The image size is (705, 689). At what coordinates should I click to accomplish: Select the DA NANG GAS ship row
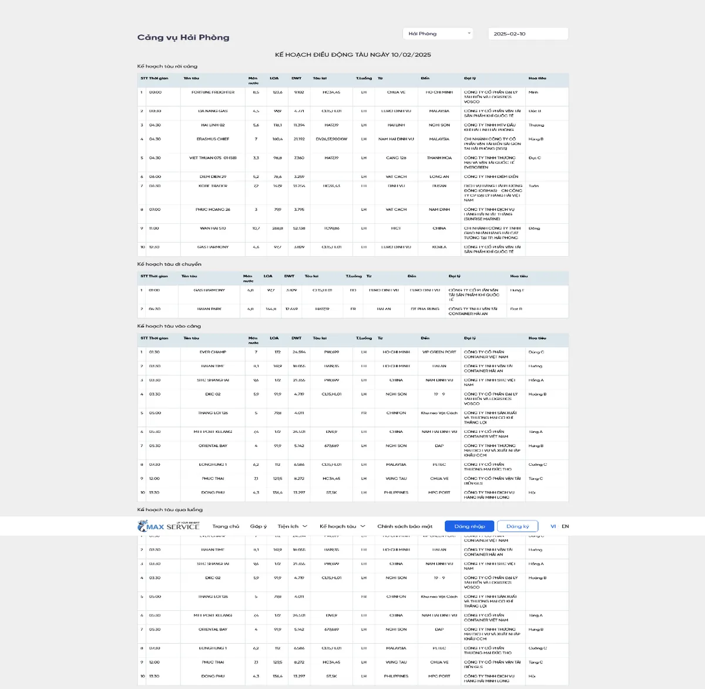coord(213,111)
